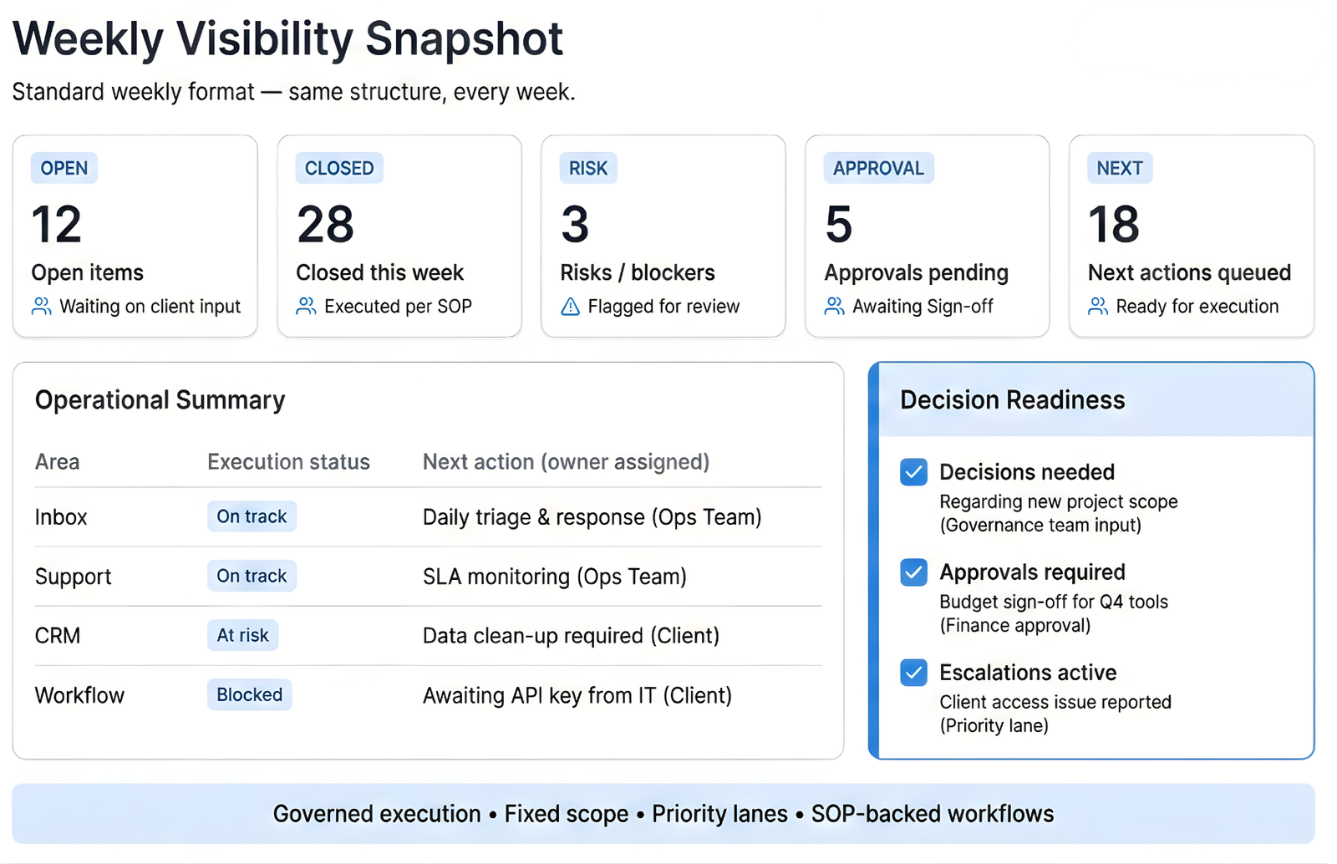Click the warning triangle beside Flagged for review
The width and height of the screenshot is (1337, 864).
click(570, 307)
